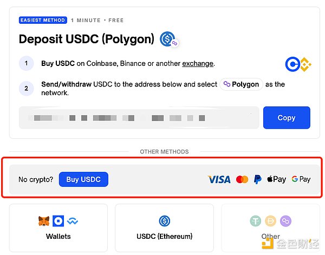Click the Polygon network badge
Image resolution: width=325 pixels, height=255 pixels.
(242, 85)
